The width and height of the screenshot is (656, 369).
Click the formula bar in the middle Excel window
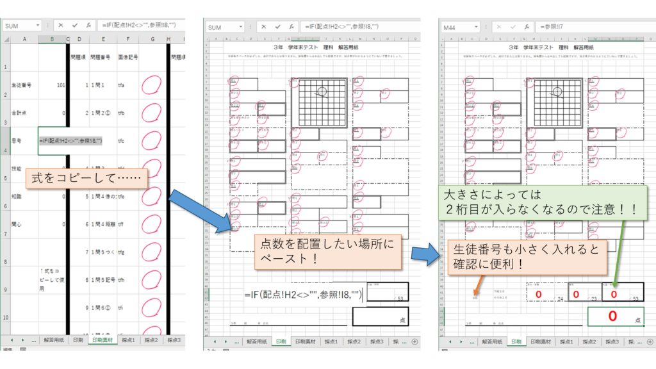tap(360, 27)
